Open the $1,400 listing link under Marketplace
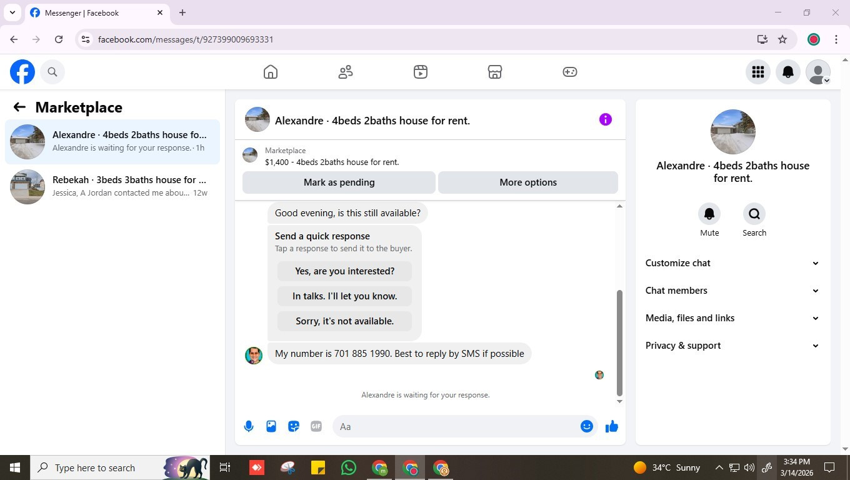 click(332, 162)
